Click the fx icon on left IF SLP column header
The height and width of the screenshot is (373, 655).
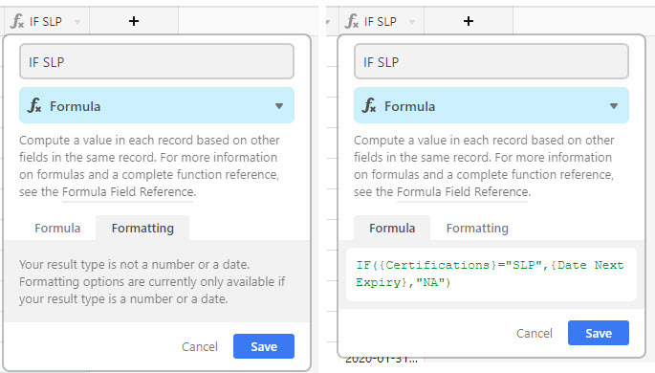click(17, 21)
